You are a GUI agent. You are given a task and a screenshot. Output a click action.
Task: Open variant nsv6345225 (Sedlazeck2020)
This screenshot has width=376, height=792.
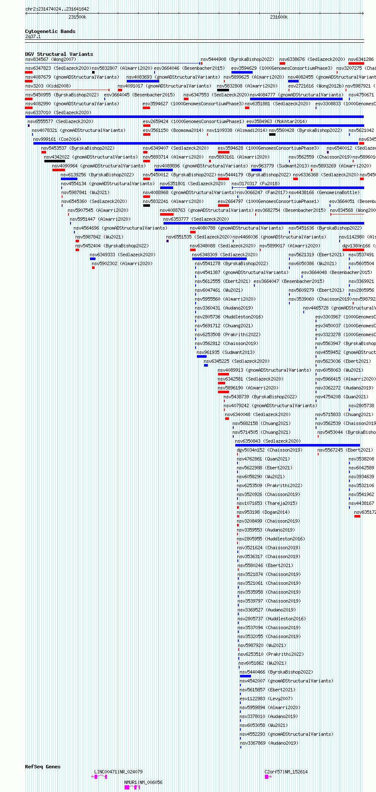(237, 362)
